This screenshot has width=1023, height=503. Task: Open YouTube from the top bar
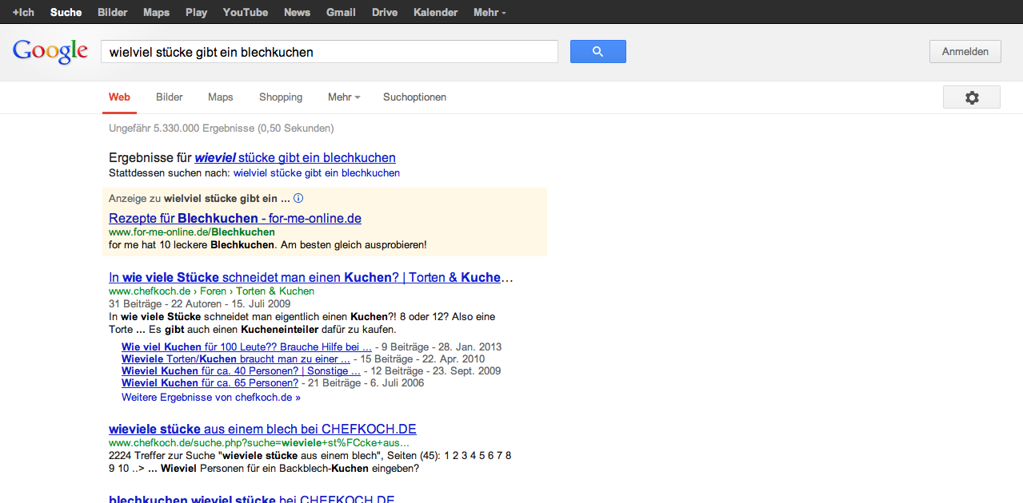click(x=245, y=13)
